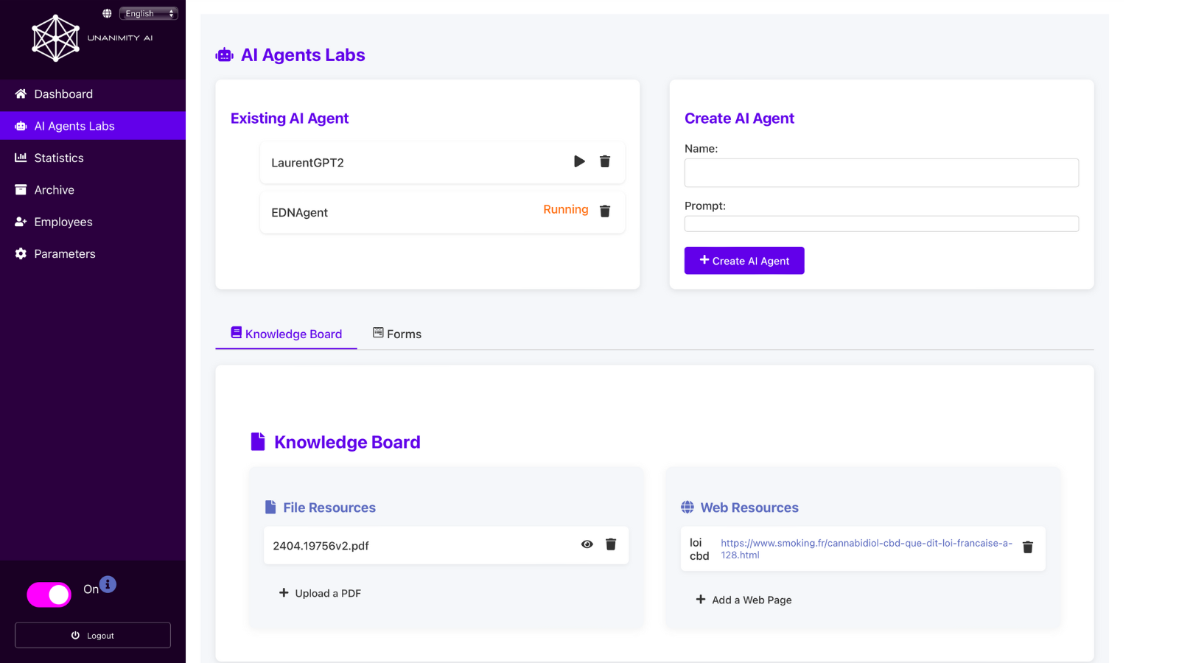Image resolution: width=1179 pixels, height=663 pixels.
Task: Open Statistics from the sidebar
Action: click(x=58, y=158)
